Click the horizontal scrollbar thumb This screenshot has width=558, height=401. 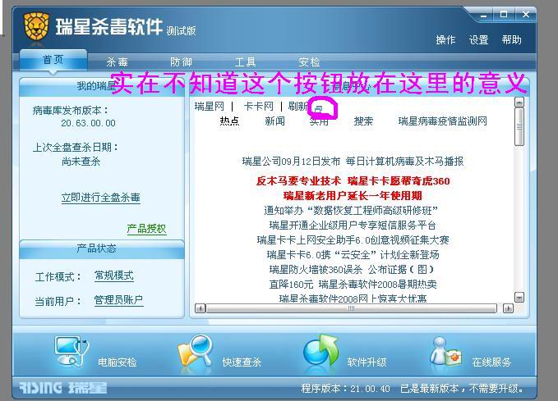(x=351, y=308)
